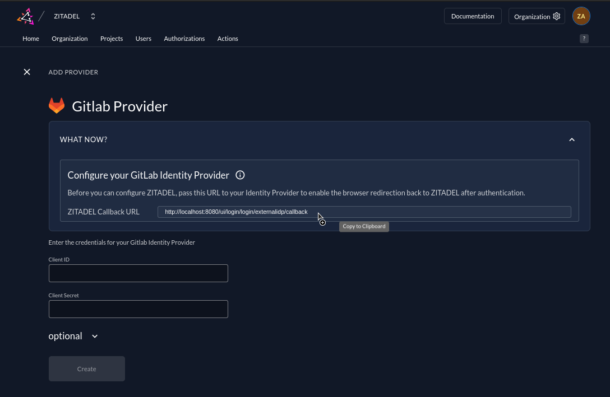Open the Actions menu item
This screenshot has height=397, width=610.
pyautogui.click(x=228, y=39)
